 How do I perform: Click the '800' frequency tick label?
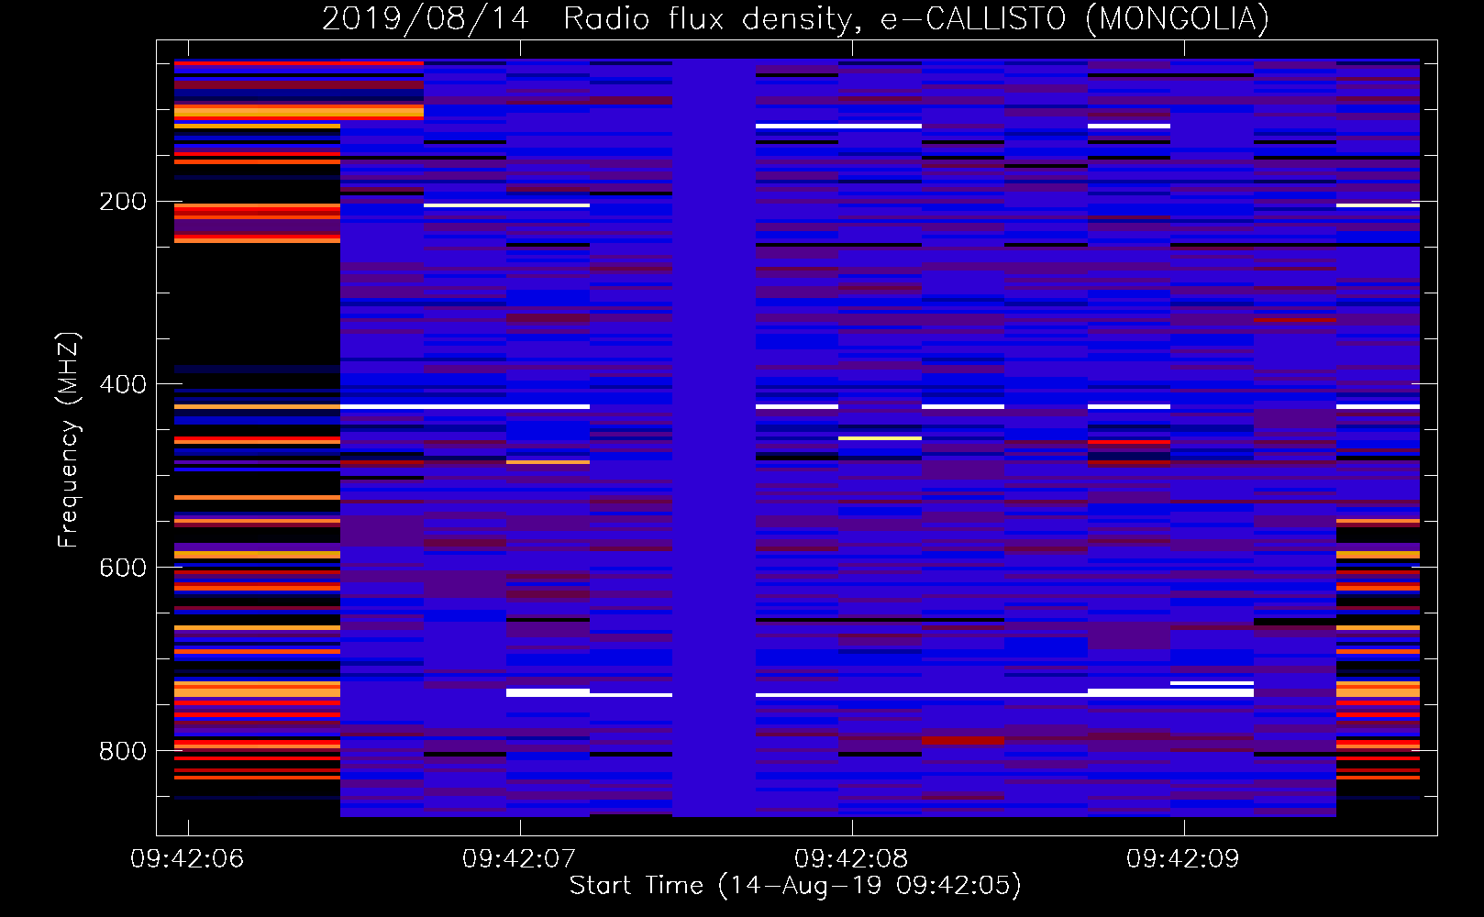tap(123, 751)
